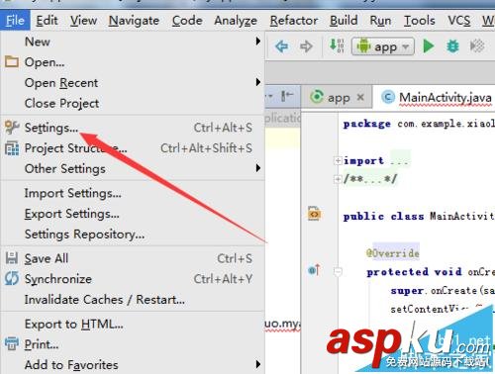Viewport: 495px width, 374px height.
Task: Expand Add to Favorites submenu
Action: pos(133,365)
